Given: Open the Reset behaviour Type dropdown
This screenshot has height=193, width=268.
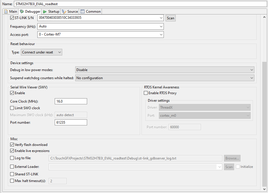Looking at the screenshot, I should click(42, 52).
